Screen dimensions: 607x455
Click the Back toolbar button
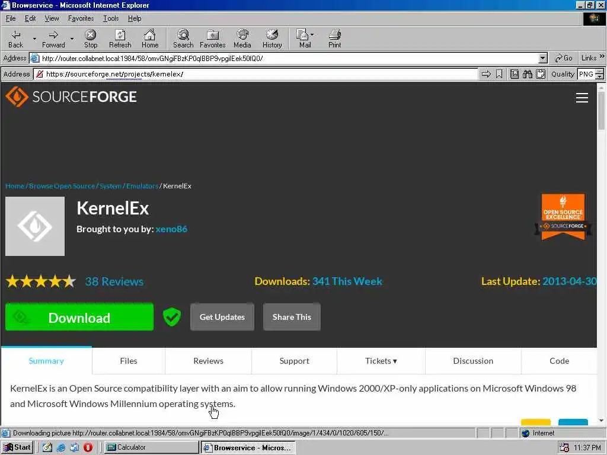[15, 39]
